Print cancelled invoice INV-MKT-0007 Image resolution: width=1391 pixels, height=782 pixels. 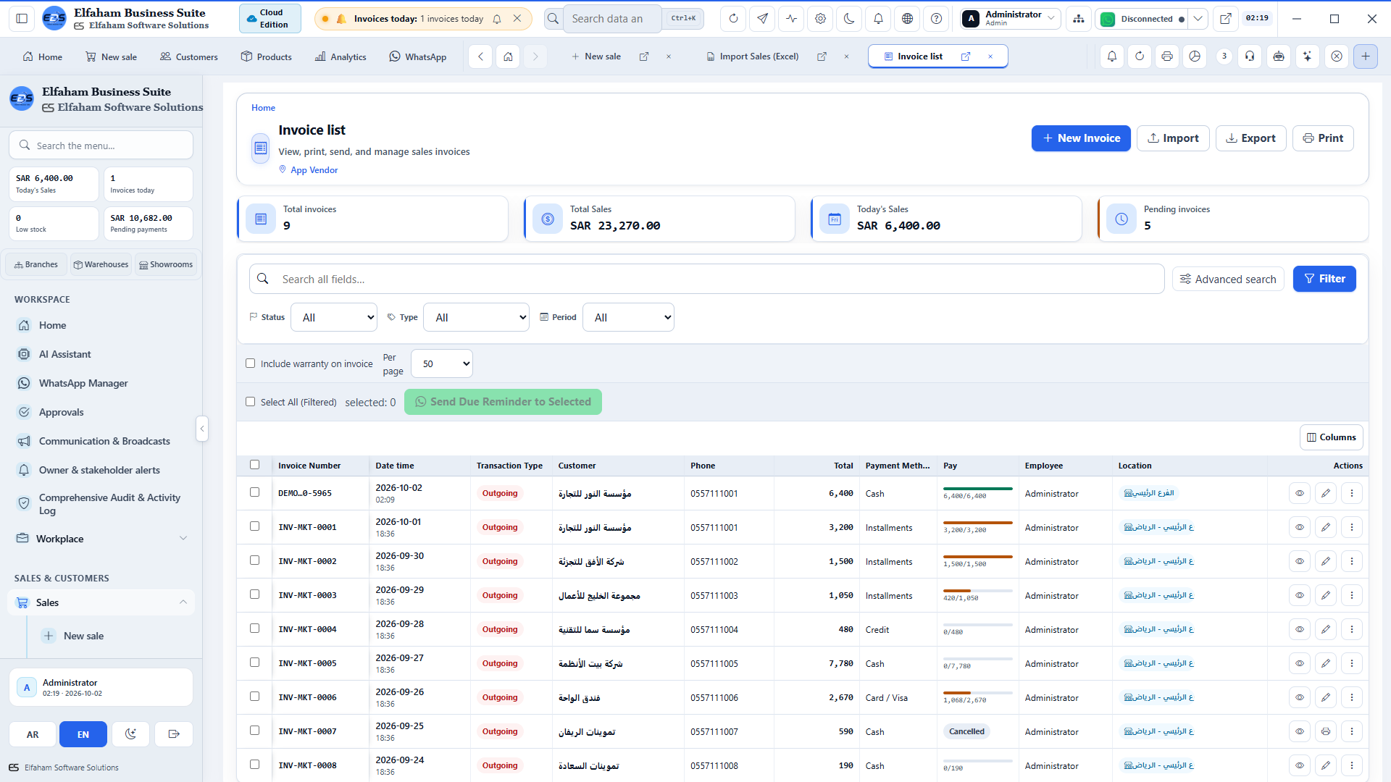[x=1326, y=732]
